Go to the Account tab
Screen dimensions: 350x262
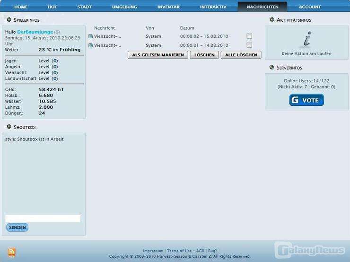tap(310, 7)
